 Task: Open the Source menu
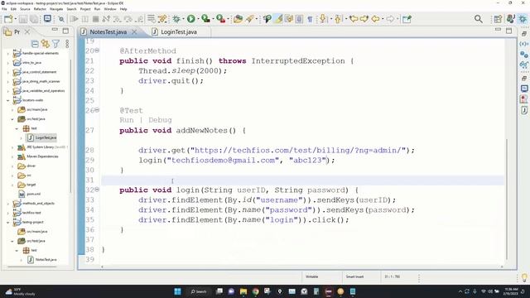pos(25,9)
